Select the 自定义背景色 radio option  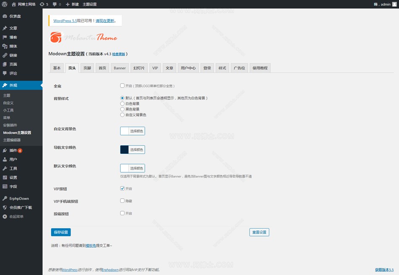coord(122,115)
